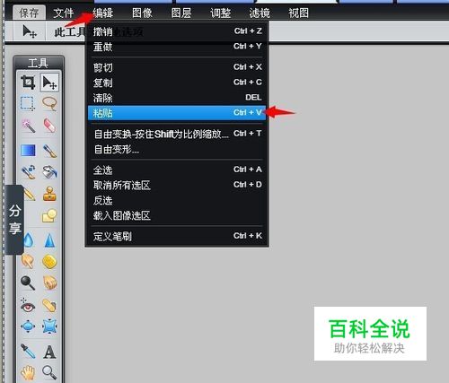Select the Color Replace tool
The image size is (449, 383).
[28, 172]
